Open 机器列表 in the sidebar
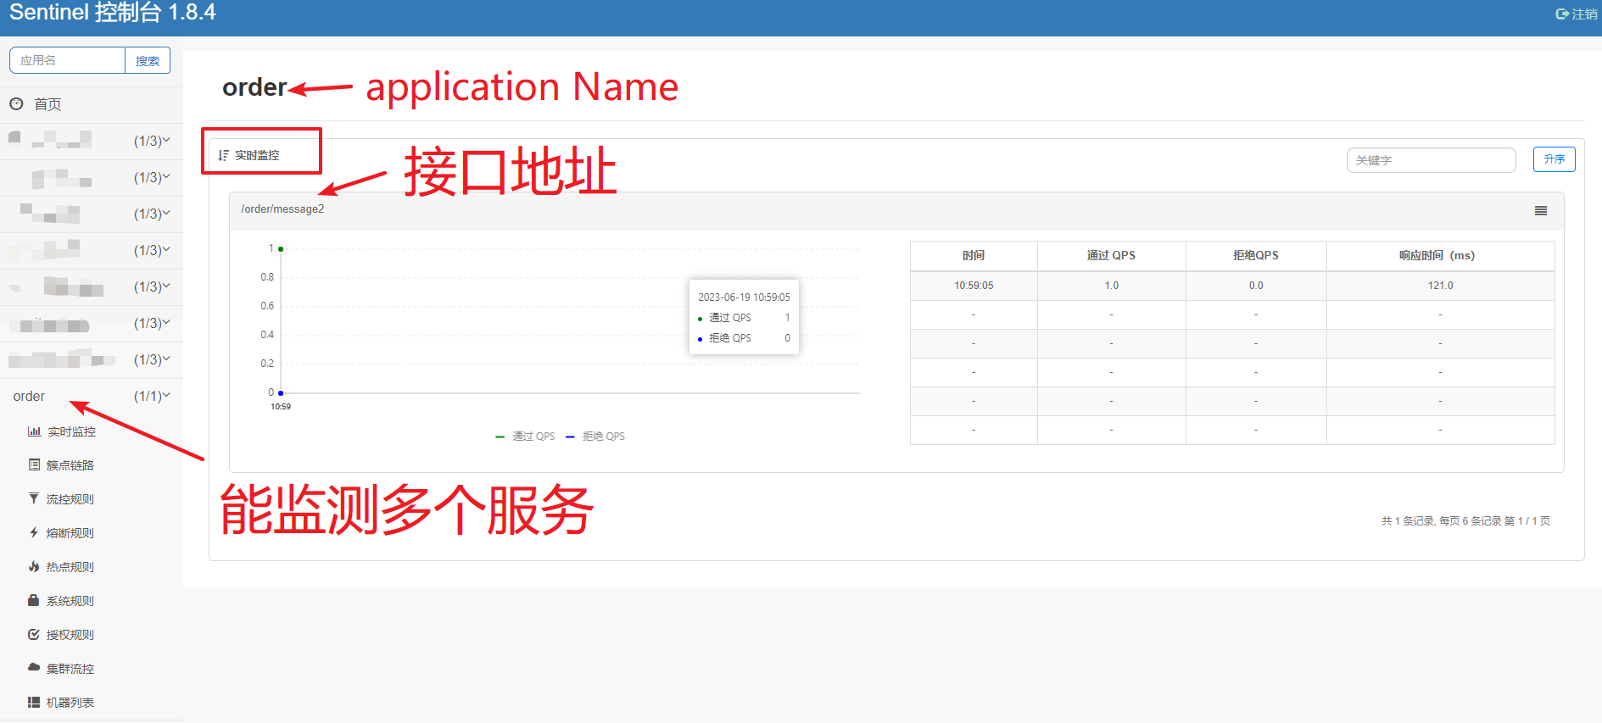1602x723 pixels. pos(70,703)
